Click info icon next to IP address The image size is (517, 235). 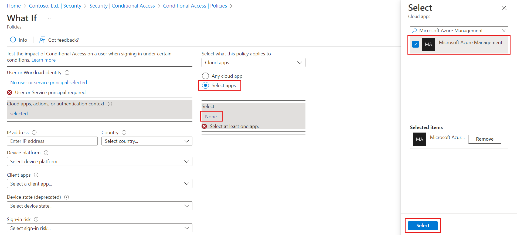(x=34, y=132)
